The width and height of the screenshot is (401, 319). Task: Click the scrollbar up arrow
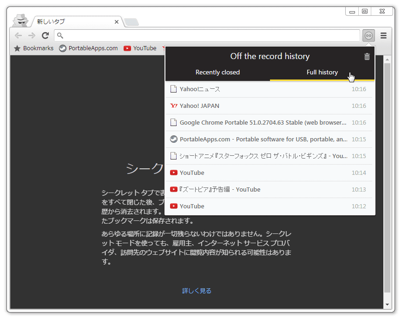click(387, 60)
